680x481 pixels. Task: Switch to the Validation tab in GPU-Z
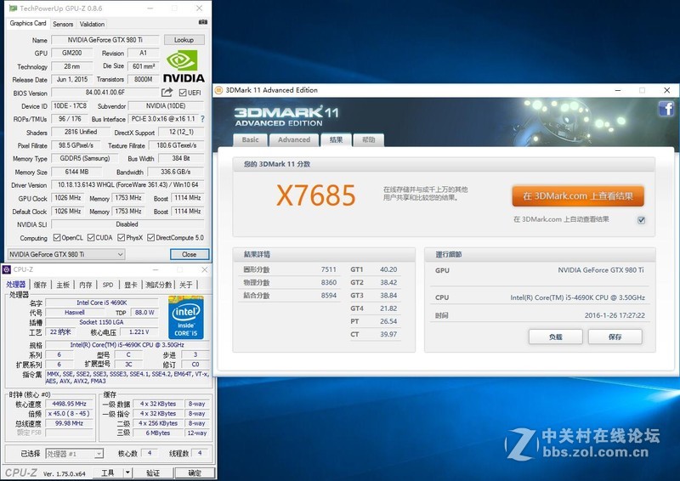click(92, 24)
